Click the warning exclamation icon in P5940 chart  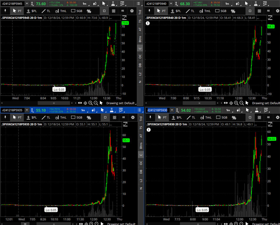(x=148, y=23)
